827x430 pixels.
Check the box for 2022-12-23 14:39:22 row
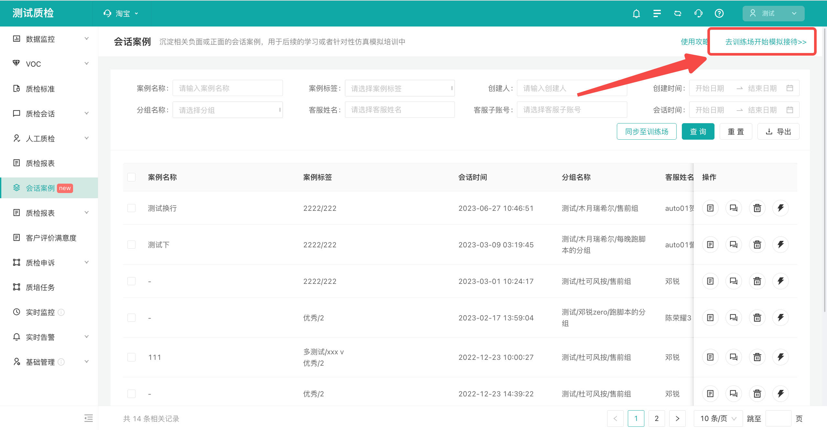(x=131, y=393)
